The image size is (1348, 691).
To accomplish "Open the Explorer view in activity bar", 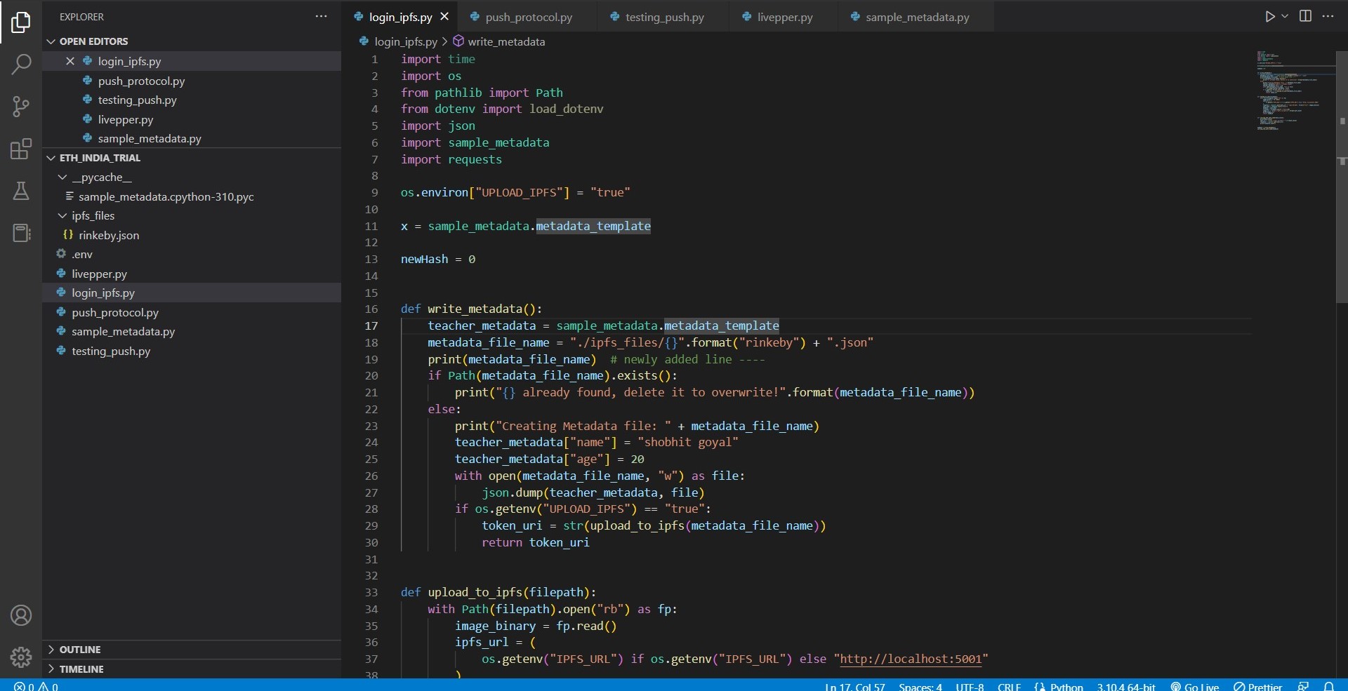I will (x=21, y=22).
